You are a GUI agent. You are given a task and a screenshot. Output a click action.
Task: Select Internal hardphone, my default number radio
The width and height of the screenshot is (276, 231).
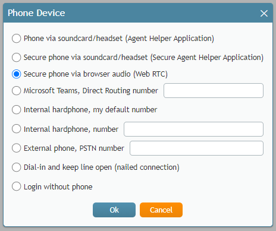[x=16, y=110]
